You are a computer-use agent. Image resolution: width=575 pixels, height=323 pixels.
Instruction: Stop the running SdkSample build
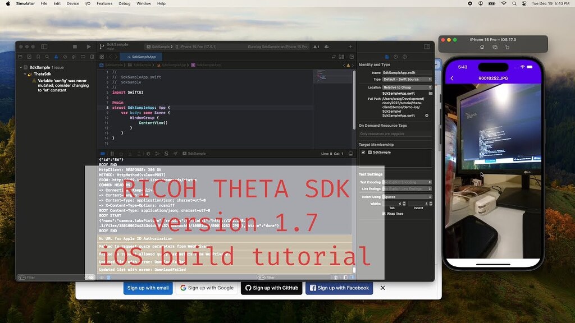pyautogui.click(x=75, y=47)
